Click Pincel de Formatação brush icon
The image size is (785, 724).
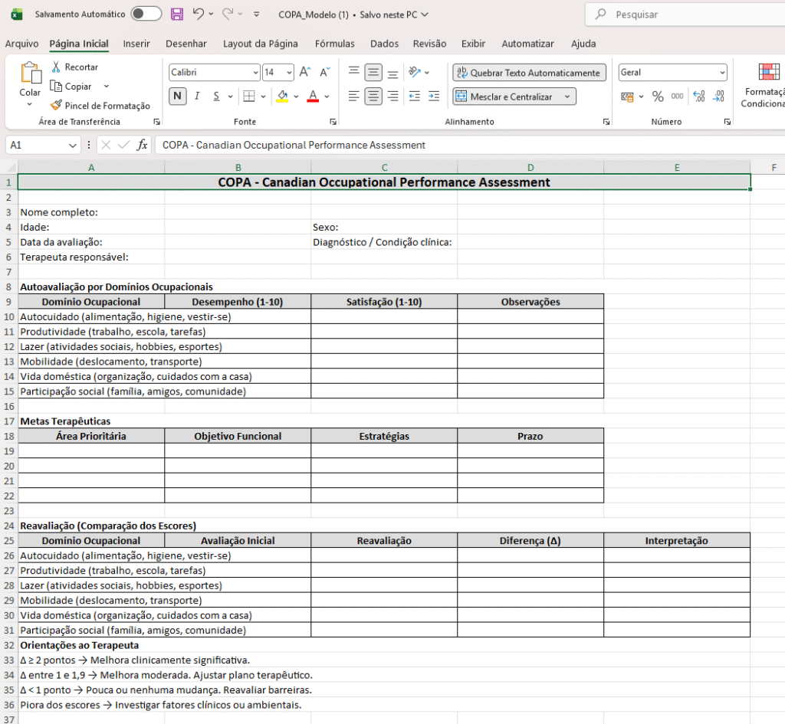click(56, 105)
